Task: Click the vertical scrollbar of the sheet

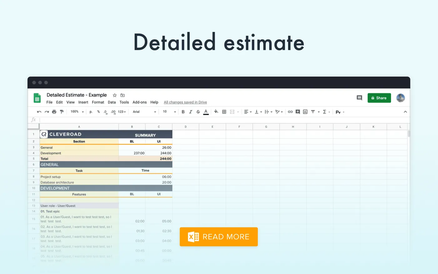Action: click(409, 134)
